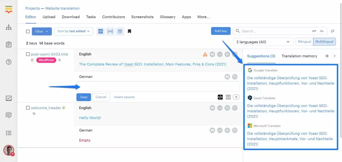The height and width of the screenshot is (162, 342).
Task: Click the WordPress tag badge
Action: point(46,60)
